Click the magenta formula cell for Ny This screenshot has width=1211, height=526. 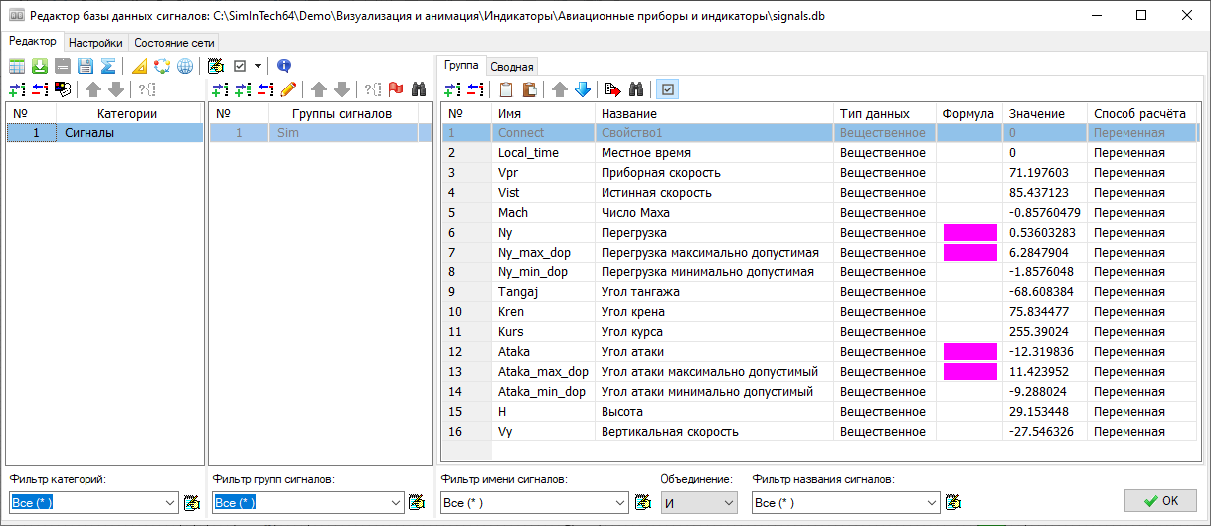(x=969, y=233)
